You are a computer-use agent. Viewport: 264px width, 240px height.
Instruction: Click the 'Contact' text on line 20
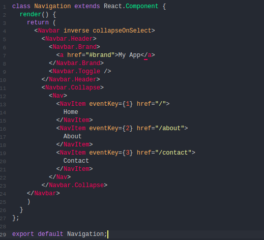coord(76,161)
